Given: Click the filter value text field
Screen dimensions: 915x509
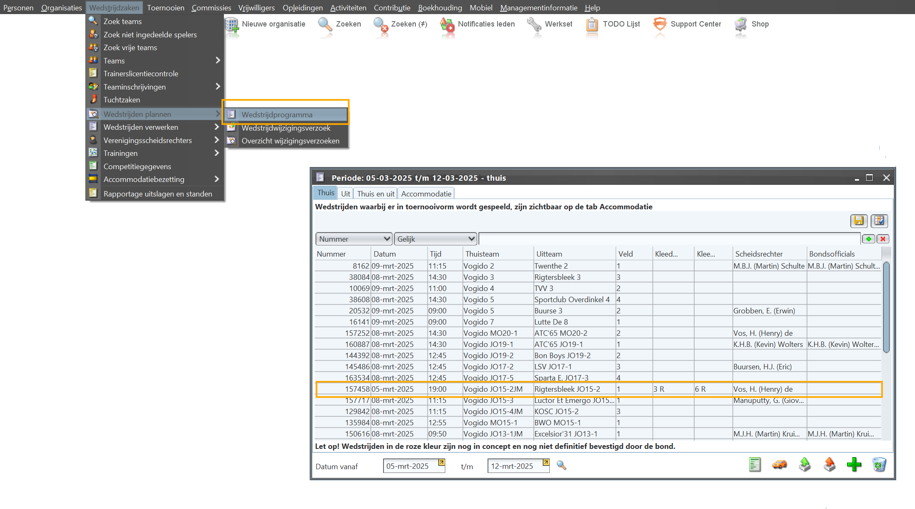Looking at the screenshot, I should [669, 239].
